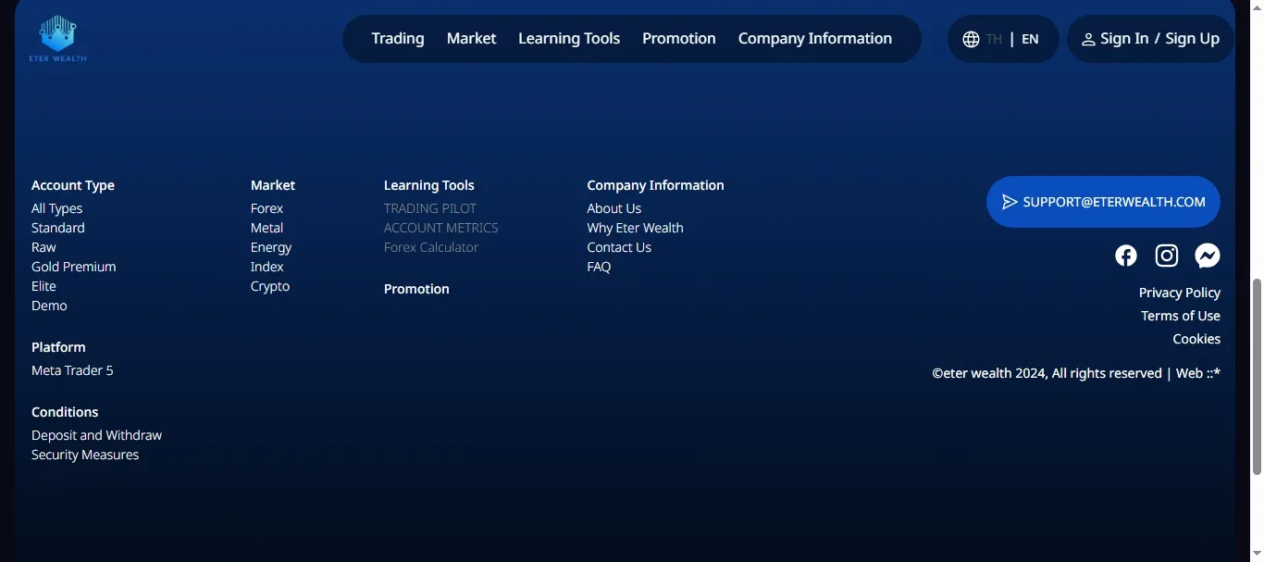Open Cookies link
The height and width of the screenshot is (562, 1264).
tap(1196, 339)
